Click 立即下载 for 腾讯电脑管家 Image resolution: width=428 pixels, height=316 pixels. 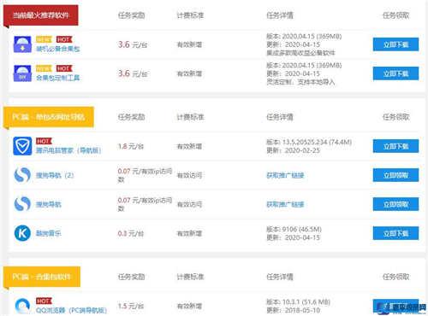click(395, 146)
